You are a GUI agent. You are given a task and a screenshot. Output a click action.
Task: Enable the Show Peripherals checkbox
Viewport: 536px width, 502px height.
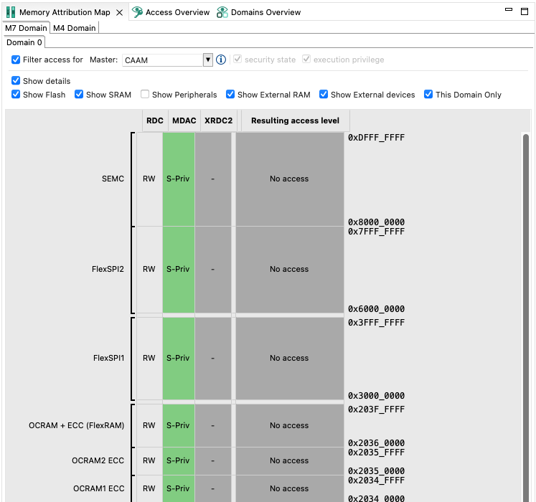pyautogui.click(x=145, y=95)
